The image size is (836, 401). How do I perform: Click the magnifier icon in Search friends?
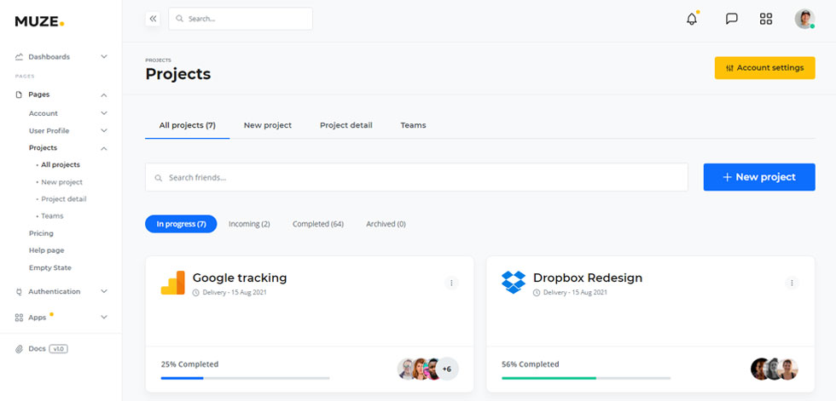pos(159,178)
